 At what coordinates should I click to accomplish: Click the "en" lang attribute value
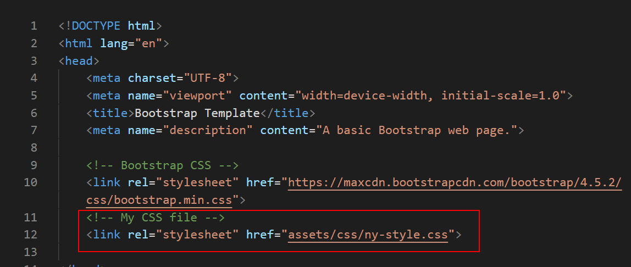tap(148, 43)
